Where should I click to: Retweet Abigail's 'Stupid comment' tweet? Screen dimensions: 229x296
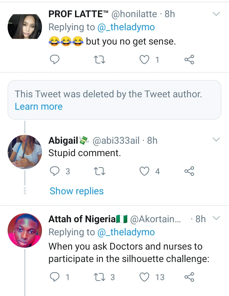click(100, 171)
